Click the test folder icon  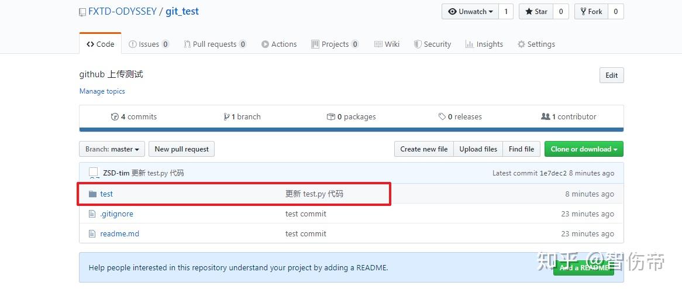tap(92, 194)
